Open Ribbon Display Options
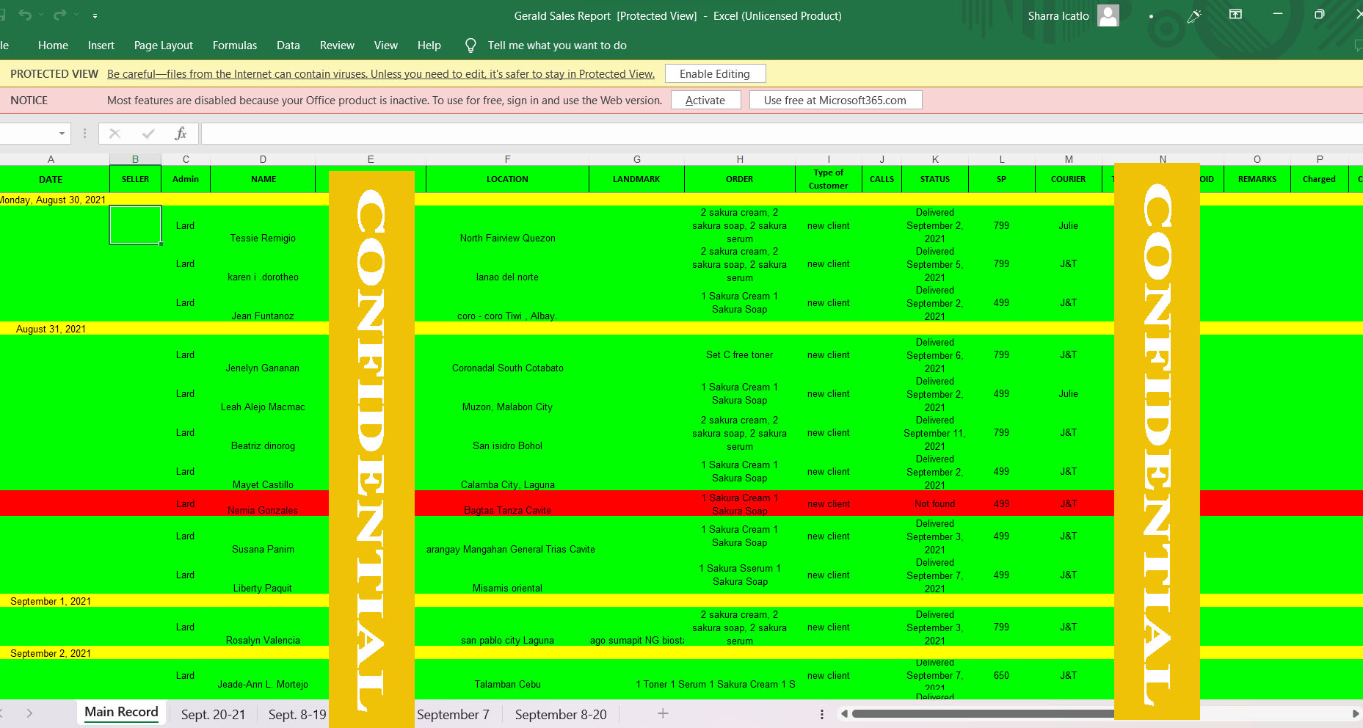The height and width of the screenshot is (728, 1363). 1236,15
